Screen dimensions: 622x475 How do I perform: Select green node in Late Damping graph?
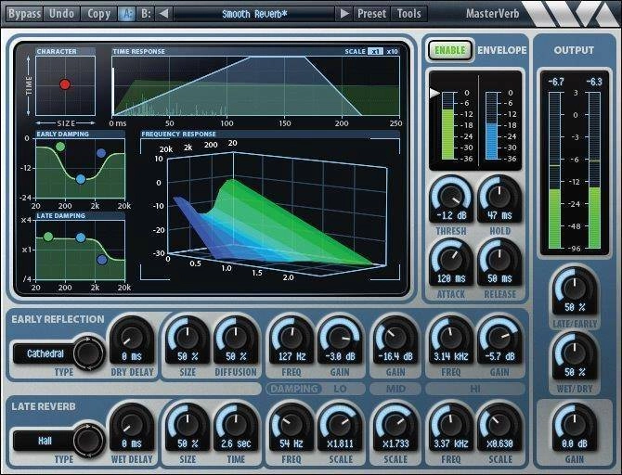pyautogui.click(x=48, y=237)
